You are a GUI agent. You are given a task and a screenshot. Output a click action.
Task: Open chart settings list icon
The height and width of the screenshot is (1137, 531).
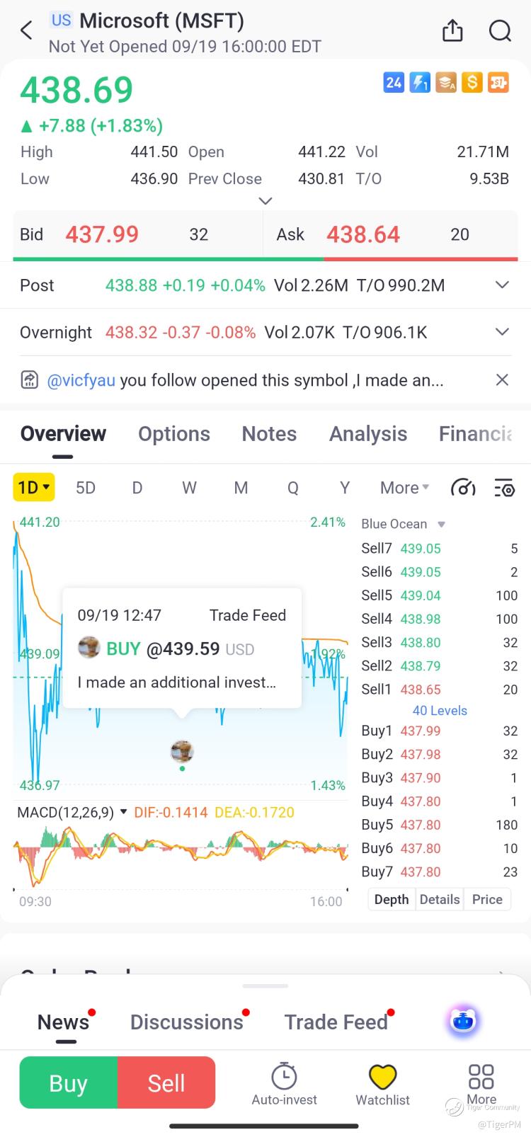pyautogui.click(x=504, y=488)
